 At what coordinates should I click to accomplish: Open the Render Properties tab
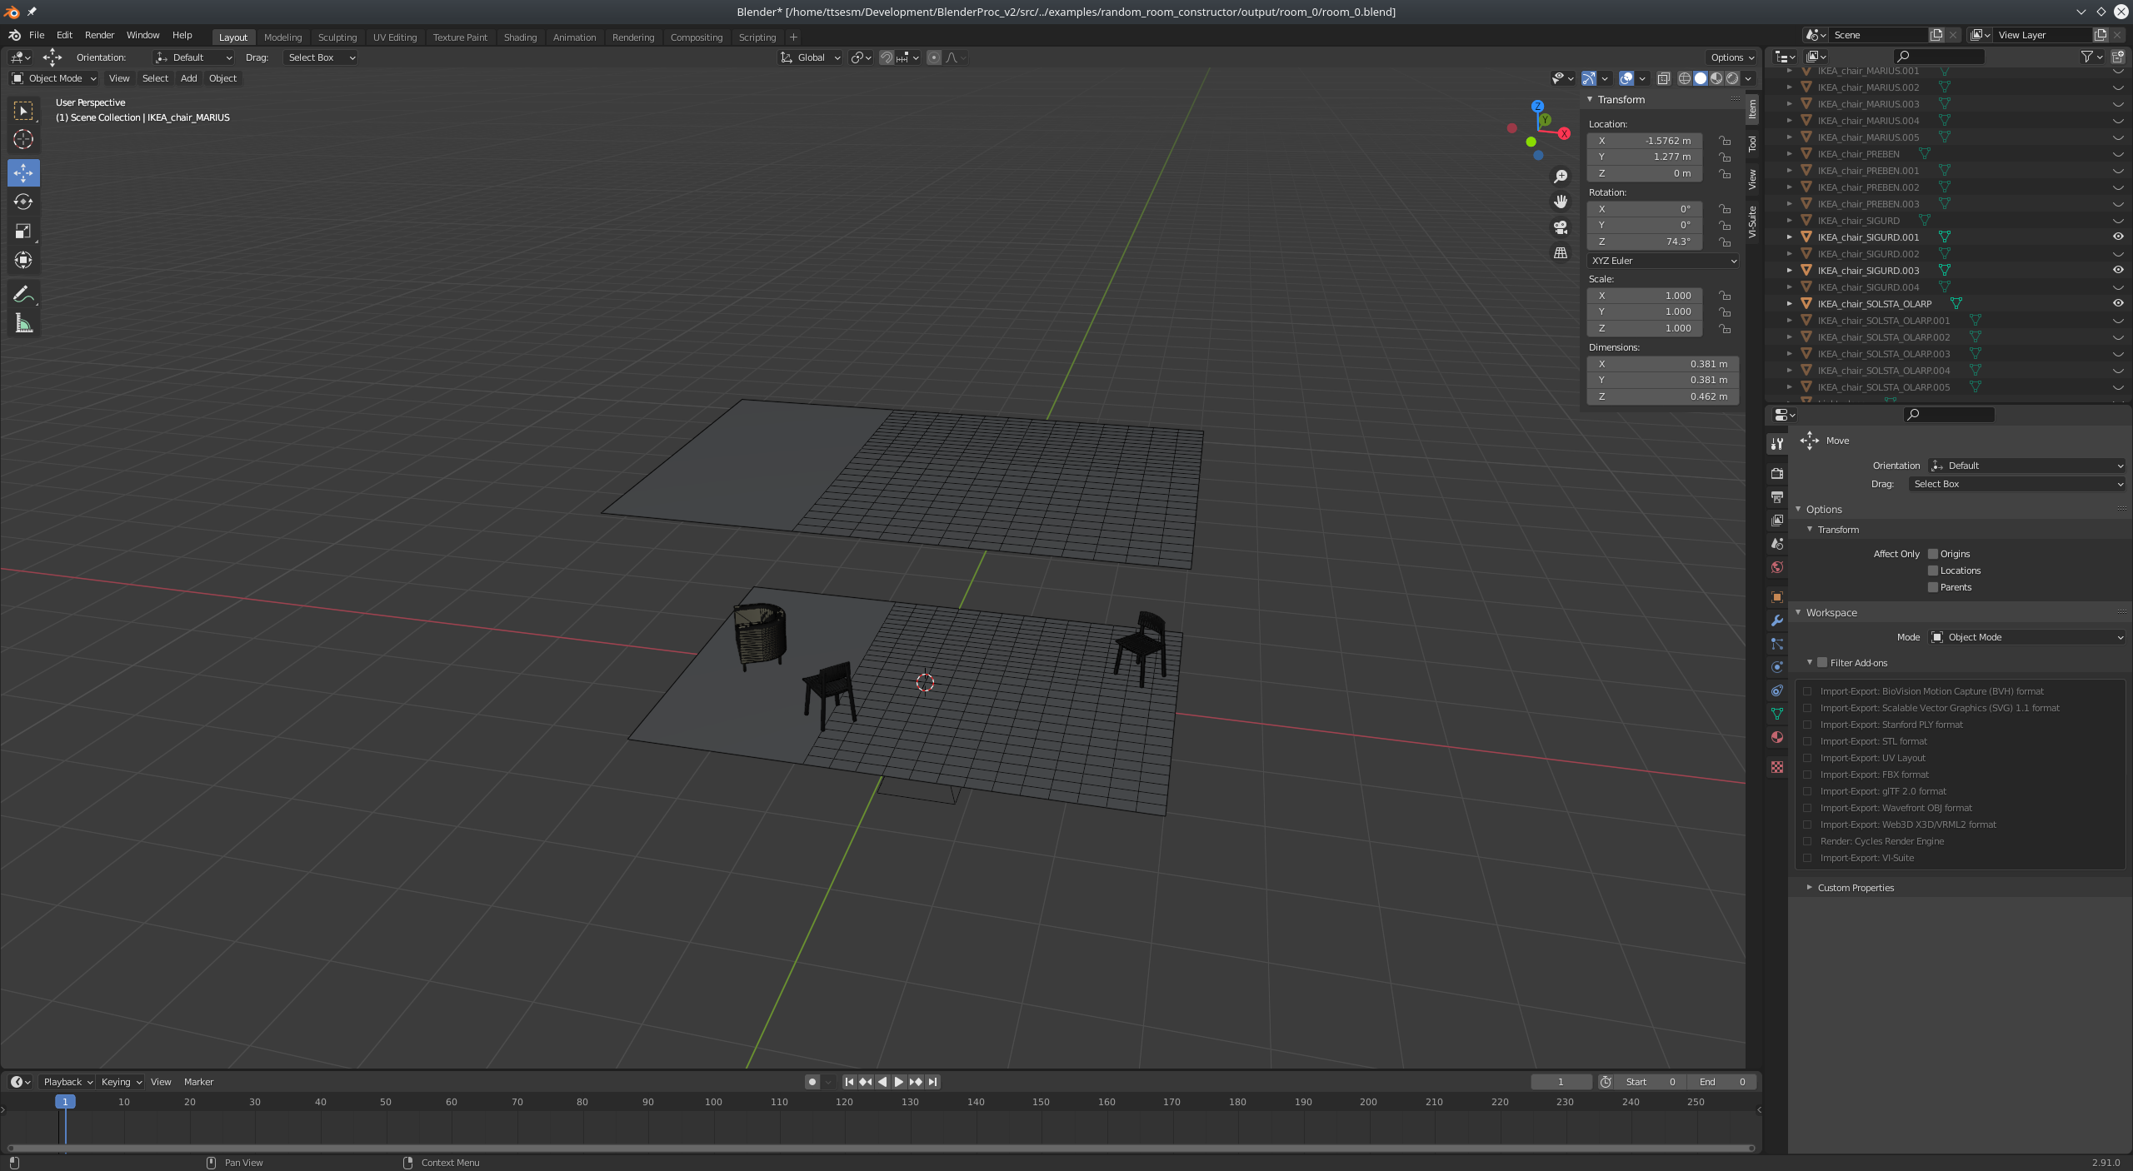click(1776, 472)
